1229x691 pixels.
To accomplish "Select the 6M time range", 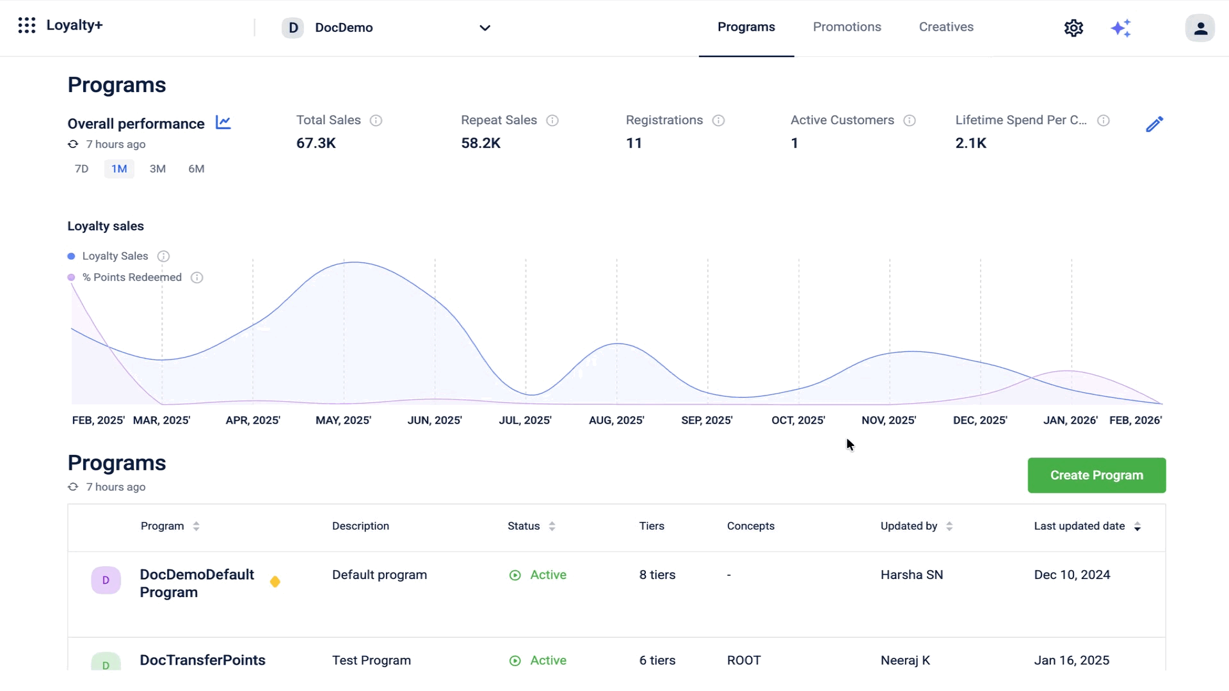I will pyautogui.click(x=196, y=169).
